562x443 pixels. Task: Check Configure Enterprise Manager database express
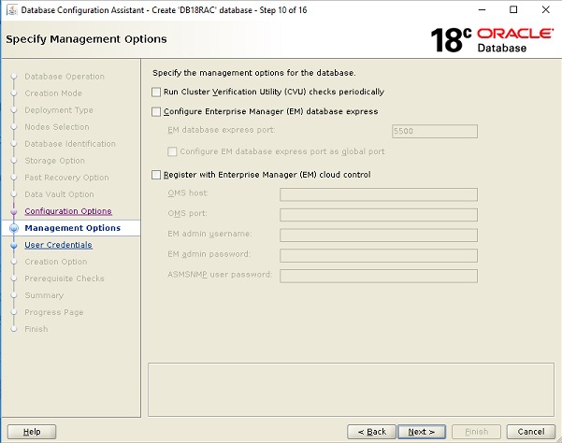[x=156, y=112]
